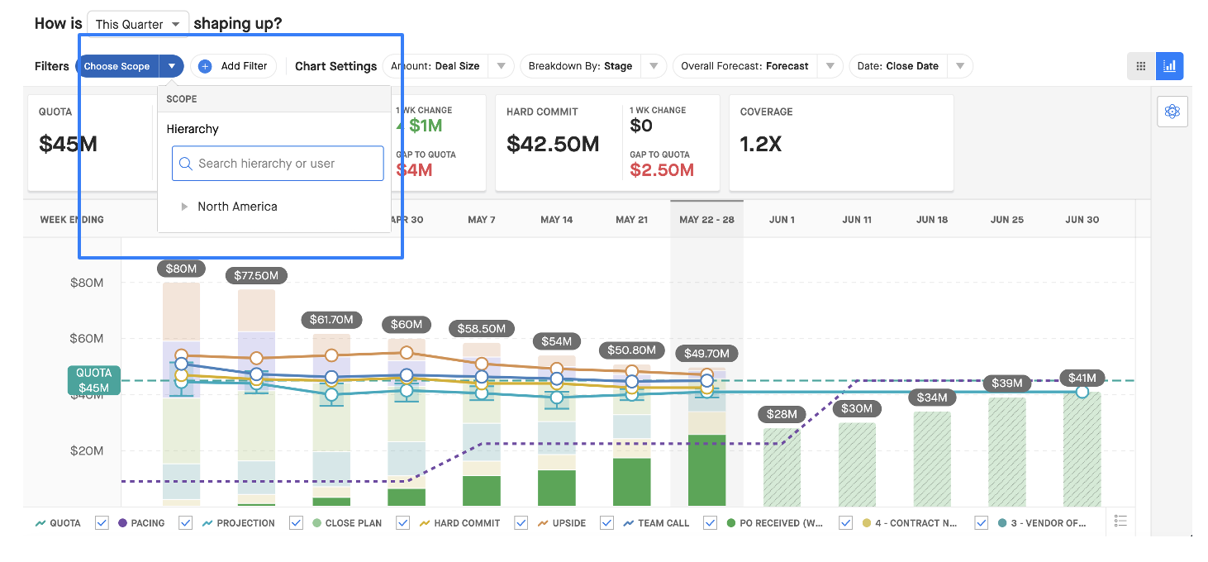Click the green QUOTA $45M axis tag

(93, 380)
